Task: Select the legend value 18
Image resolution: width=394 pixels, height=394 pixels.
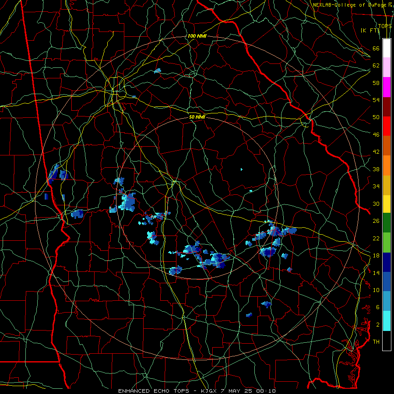Action: point(376,256)
